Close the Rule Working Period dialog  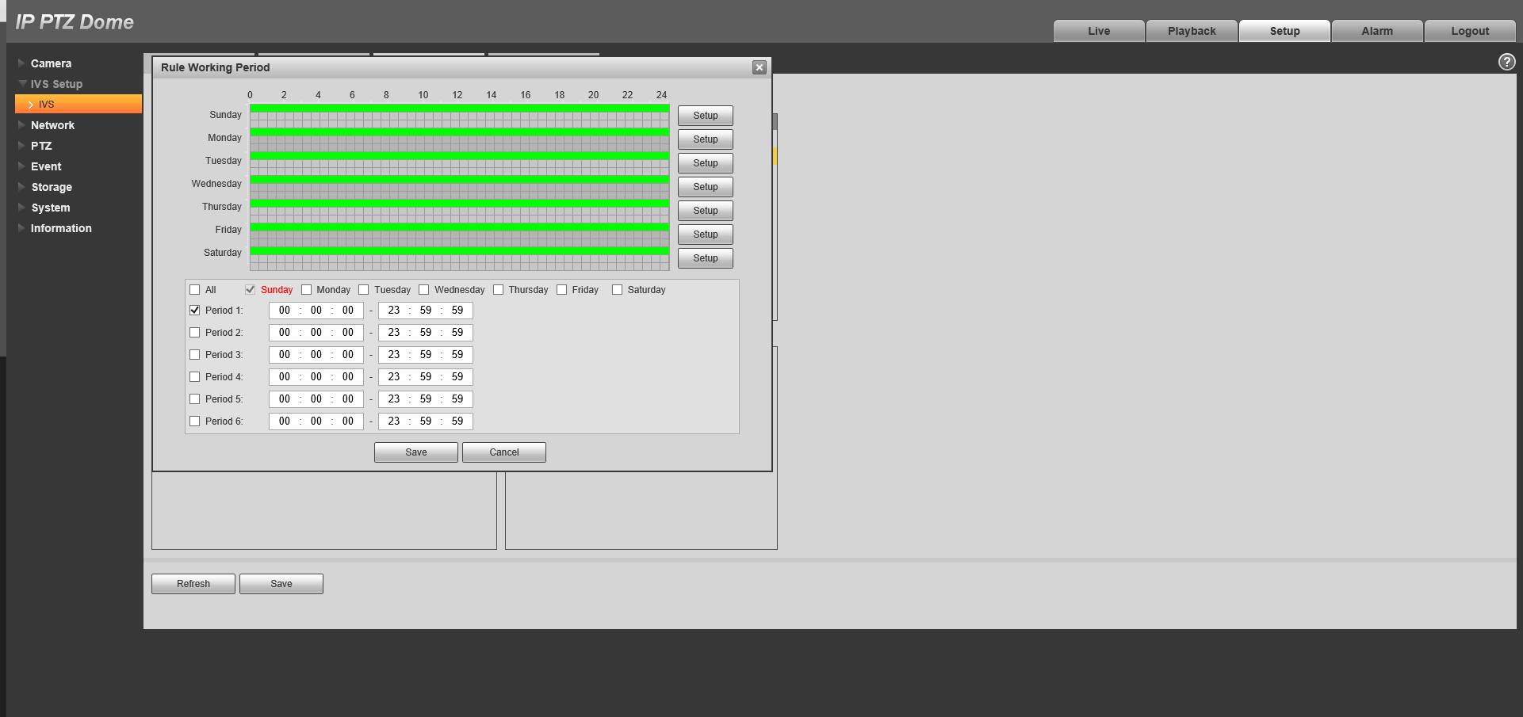[759, 67]
